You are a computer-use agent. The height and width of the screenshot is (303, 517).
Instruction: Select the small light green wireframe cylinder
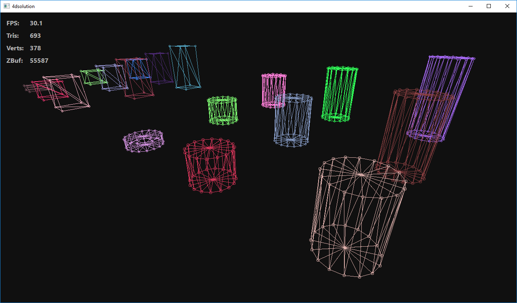(223, 110)
